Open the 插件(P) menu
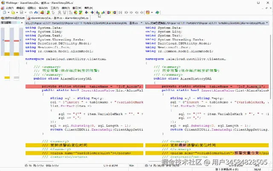Screen dimensions: 273x171 coord(66,8)
